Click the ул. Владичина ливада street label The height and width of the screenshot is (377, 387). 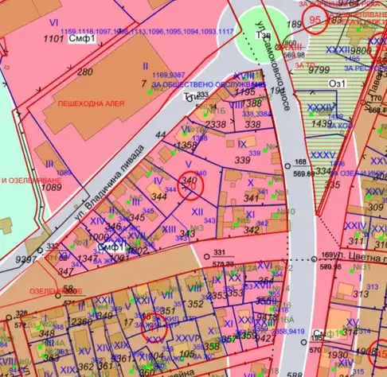coord(110,182)
